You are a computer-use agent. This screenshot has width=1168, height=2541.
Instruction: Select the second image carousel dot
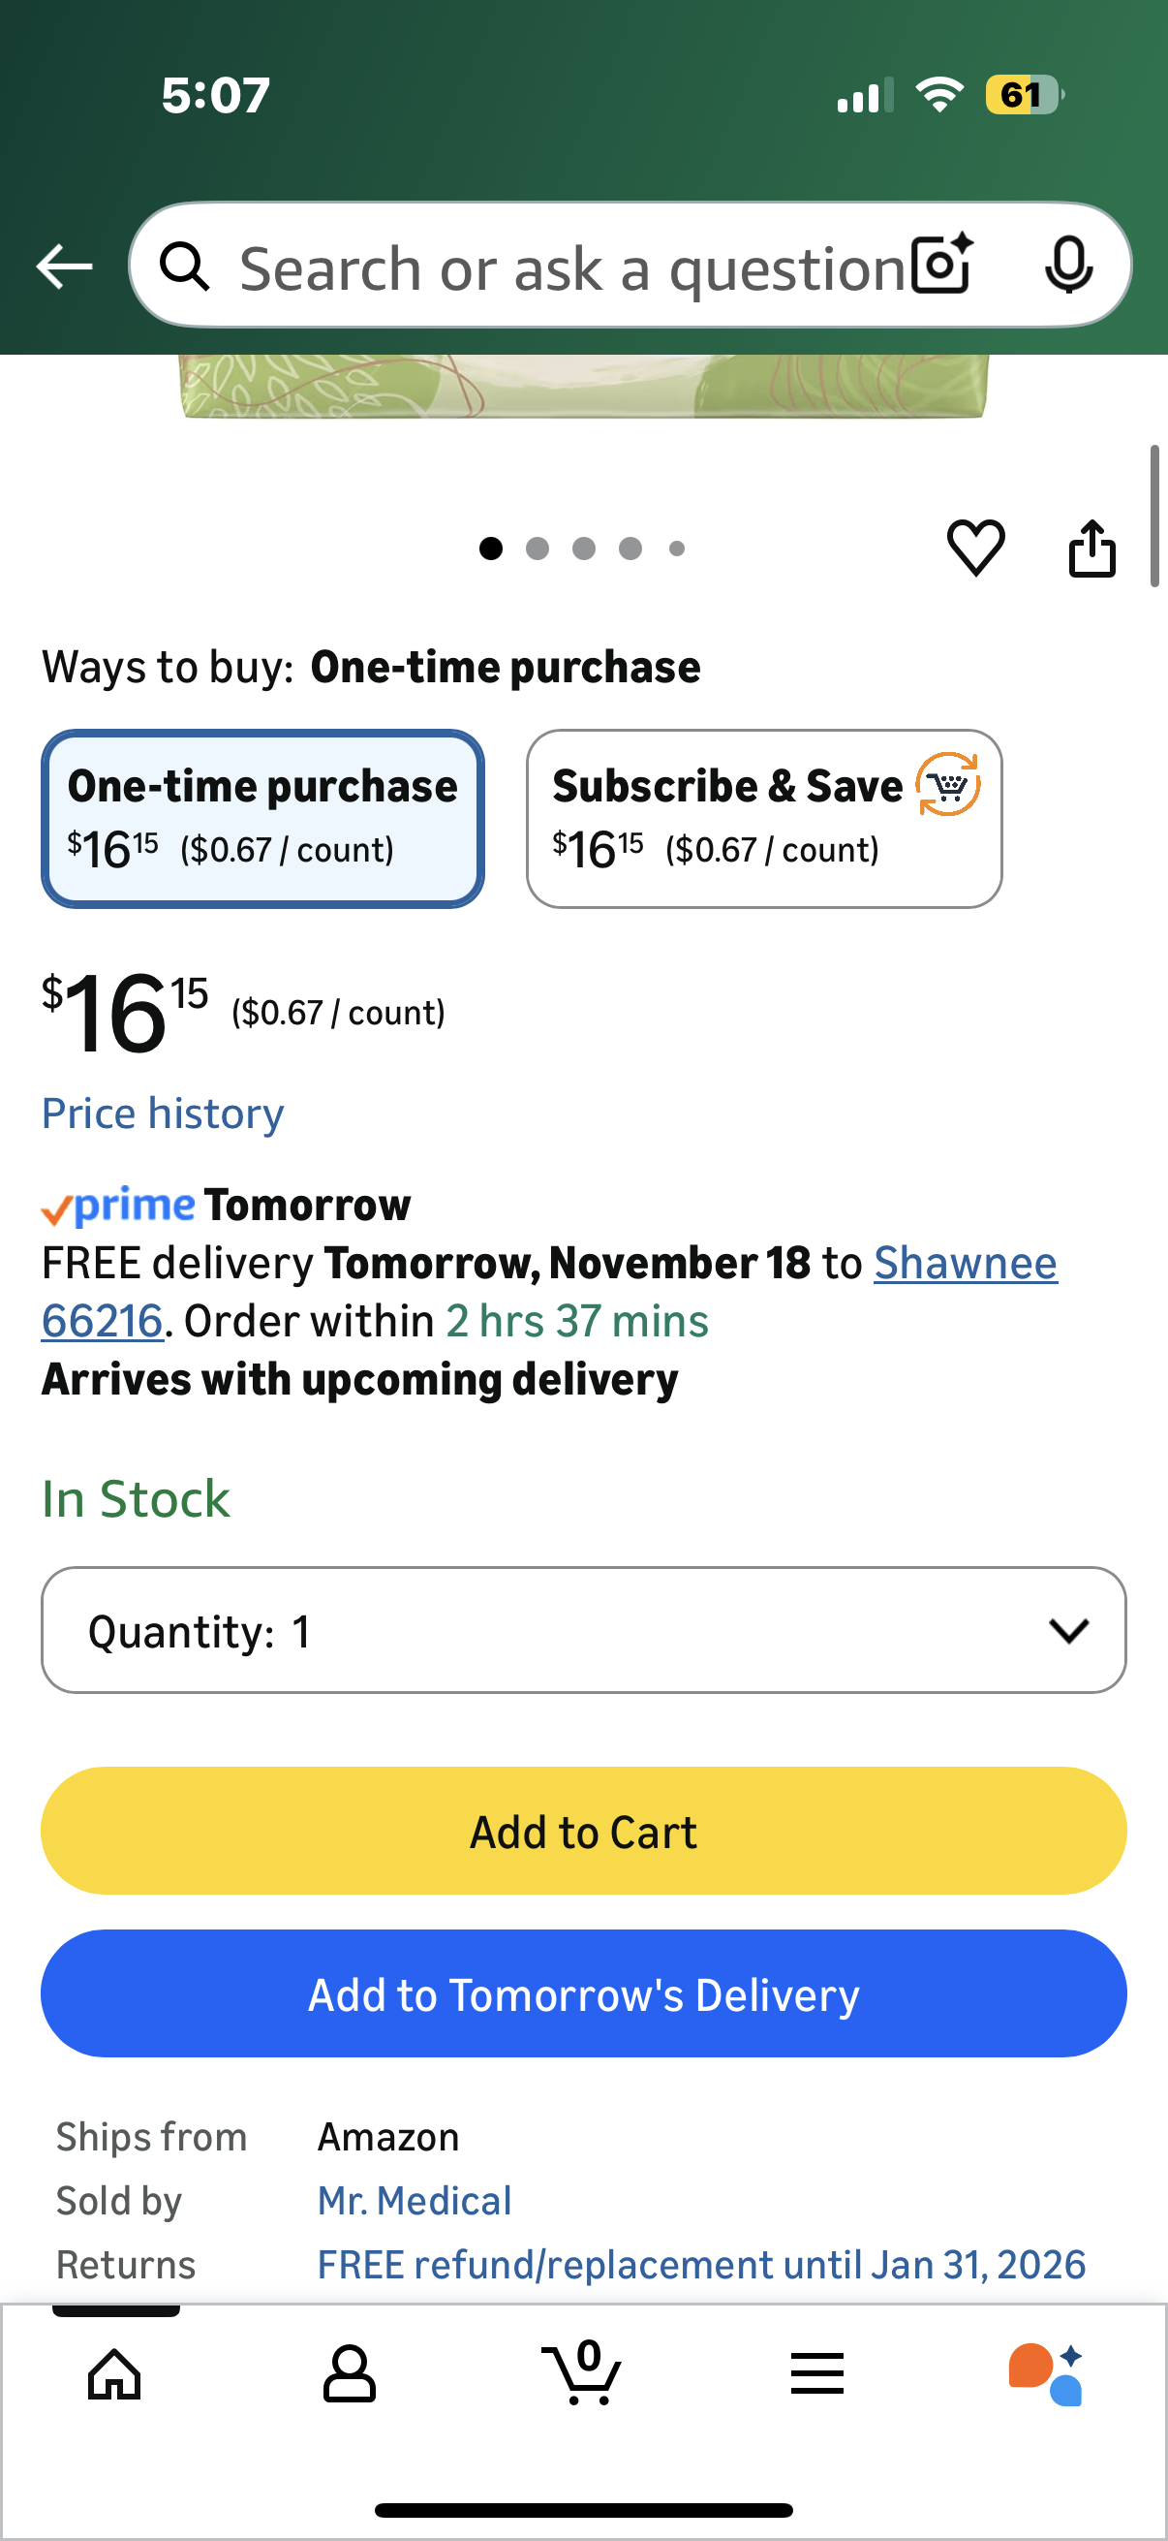point(538,549)
